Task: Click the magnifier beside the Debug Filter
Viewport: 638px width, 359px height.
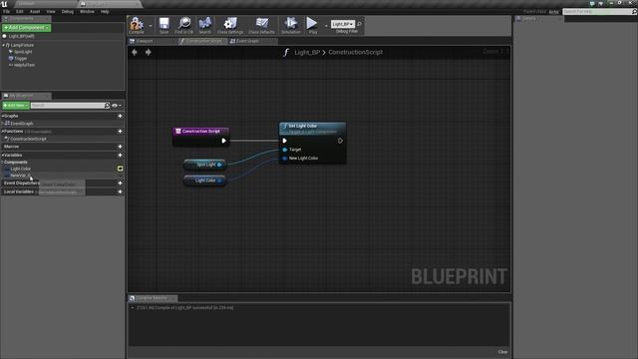Action: (359, 24)
